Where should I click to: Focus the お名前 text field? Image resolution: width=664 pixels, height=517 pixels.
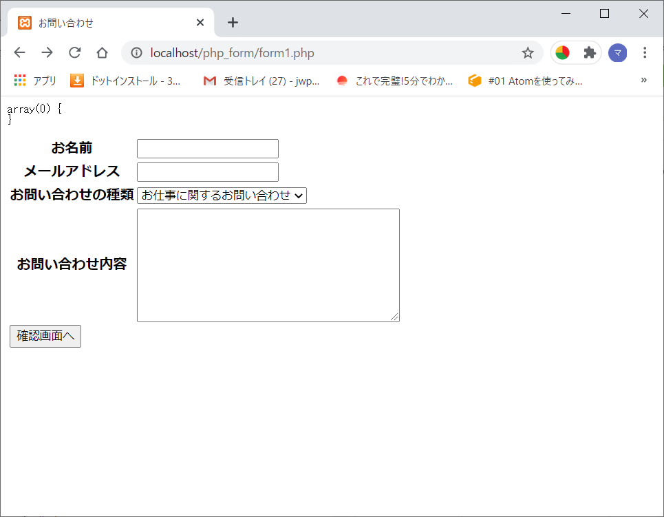[x=208, y=149]
